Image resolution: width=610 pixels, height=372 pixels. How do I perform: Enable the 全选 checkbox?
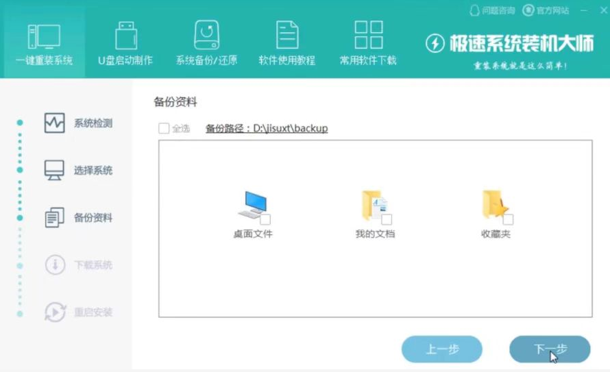[x=164, y=128]
